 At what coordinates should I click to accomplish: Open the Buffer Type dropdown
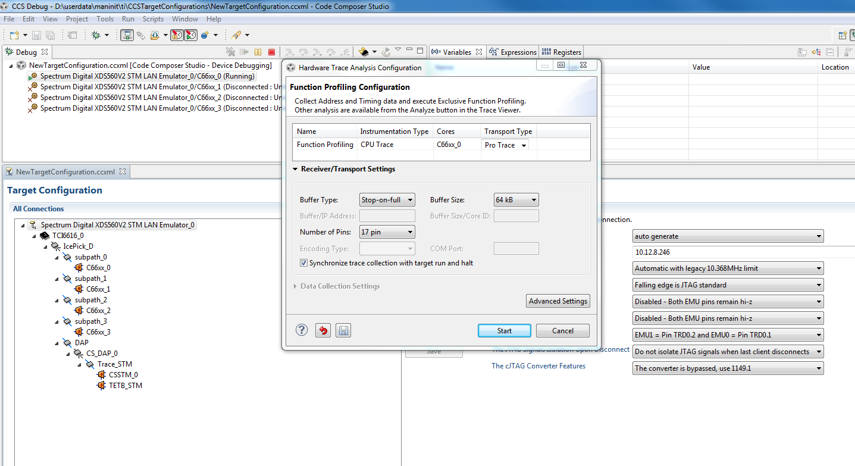[387, 200]
